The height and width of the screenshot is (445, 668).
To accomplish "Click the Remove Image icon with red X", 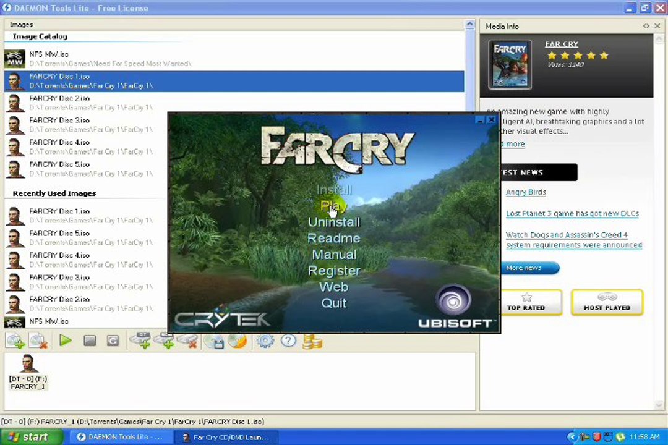I will [x=38, y=341].
